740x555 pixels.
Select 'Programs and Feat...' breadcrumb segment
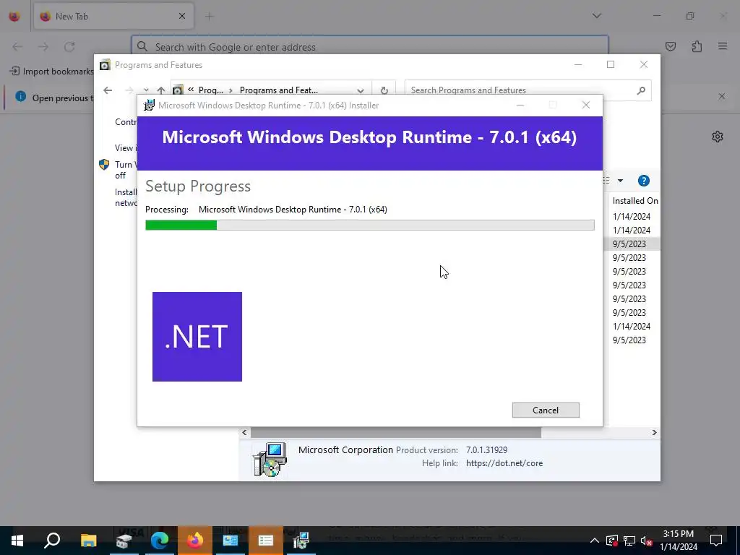[x=278, y=90]
